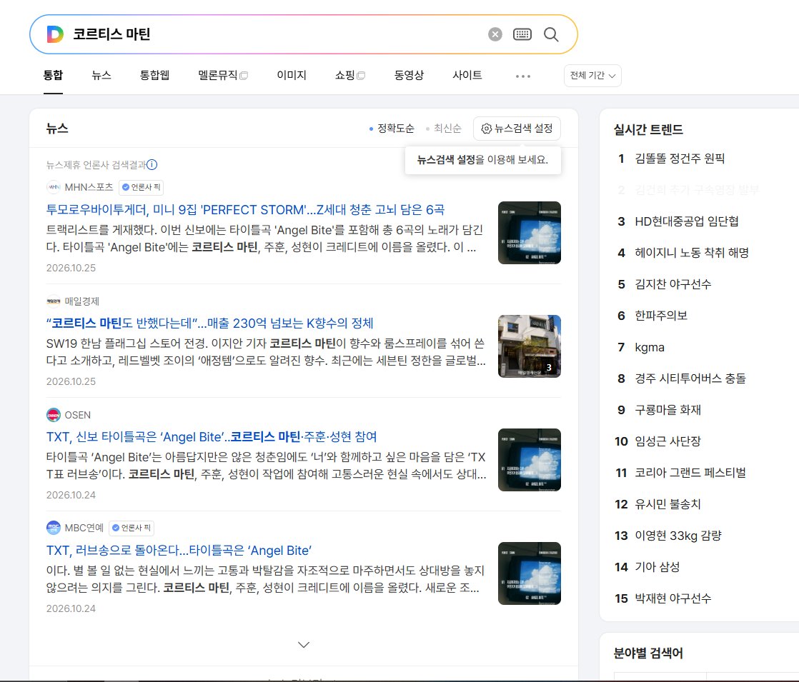799x682 pixels.
Task: Clear the search box with the X icon
Action: [x=495, y=34]
